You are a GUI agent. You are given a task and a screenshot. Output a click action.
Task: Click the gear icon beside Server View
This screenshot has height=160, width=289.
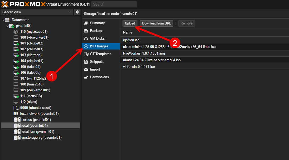(77, 12)
